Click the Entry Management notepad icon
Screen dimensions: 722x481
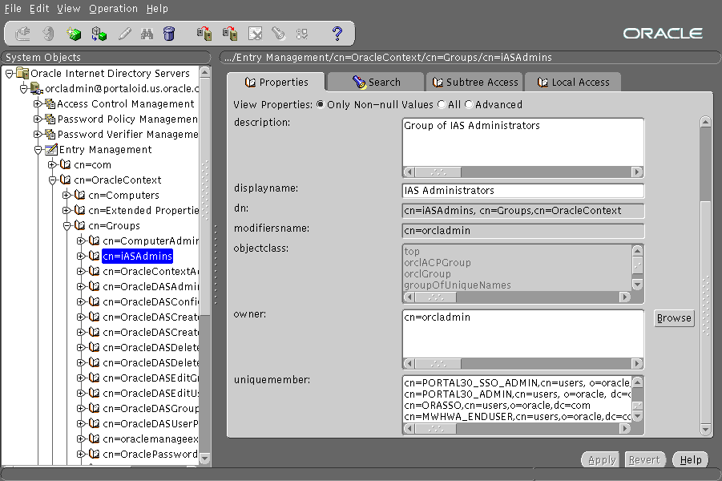pyautogui.click(x=51, y=149)
